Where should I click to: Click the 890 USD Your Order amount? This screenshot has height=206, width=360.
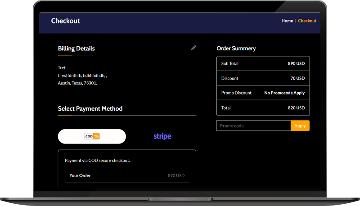(x=176, y=175)
